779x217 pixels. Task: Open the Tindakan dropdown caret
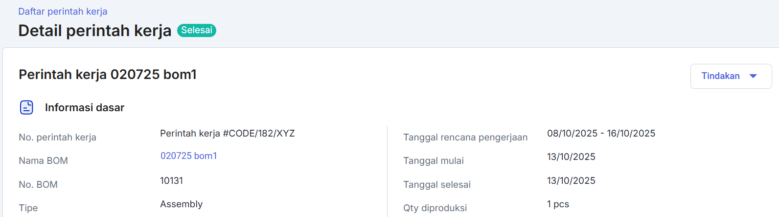coord(753,76)
